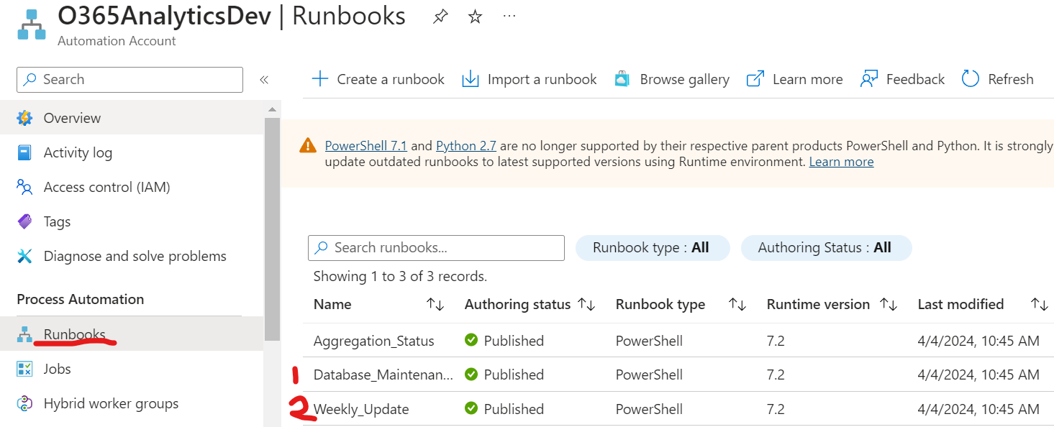This screenshot has height=427, width=1054.
Task: Click Learn more link in warning banner
Action: point(841,162)
